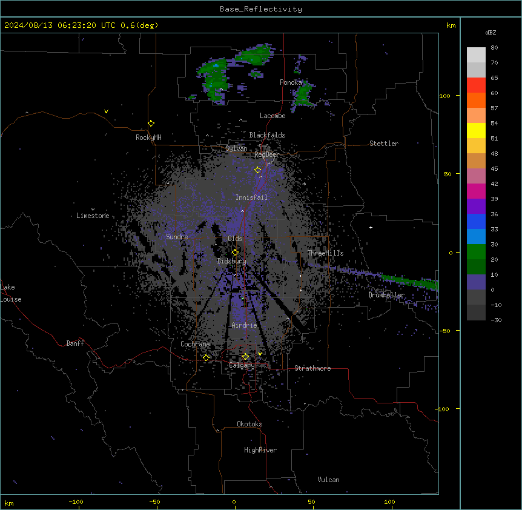
Task: Click the asterisk marker above Limestone
Action: coord(93,210)
